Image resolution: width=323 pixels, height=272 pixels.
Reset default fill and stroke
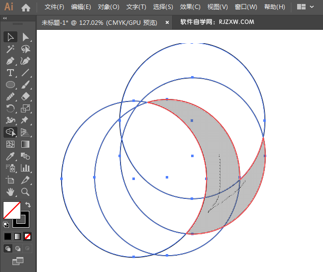click(x=6, y=225)
